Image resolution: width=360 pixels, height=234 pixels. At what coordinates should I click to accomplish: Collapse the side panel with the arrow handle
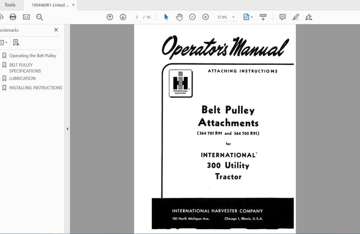[67, 129]
